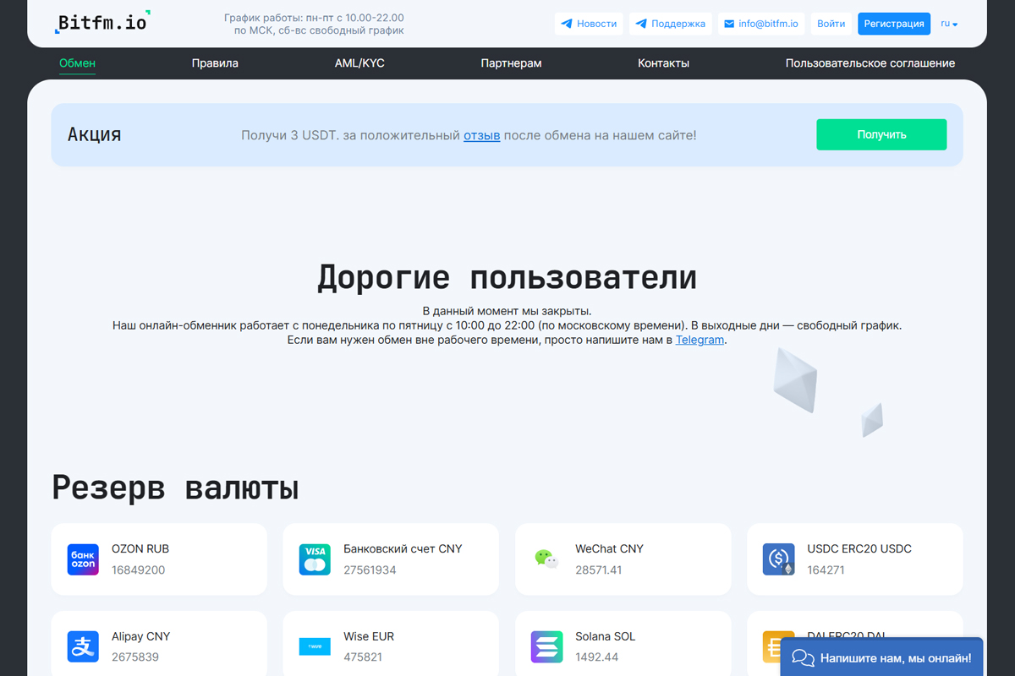This screenshot has height=676, width=1015.
Task: Open the отзыв link in the promo banner
Action: tap(481, 134)
